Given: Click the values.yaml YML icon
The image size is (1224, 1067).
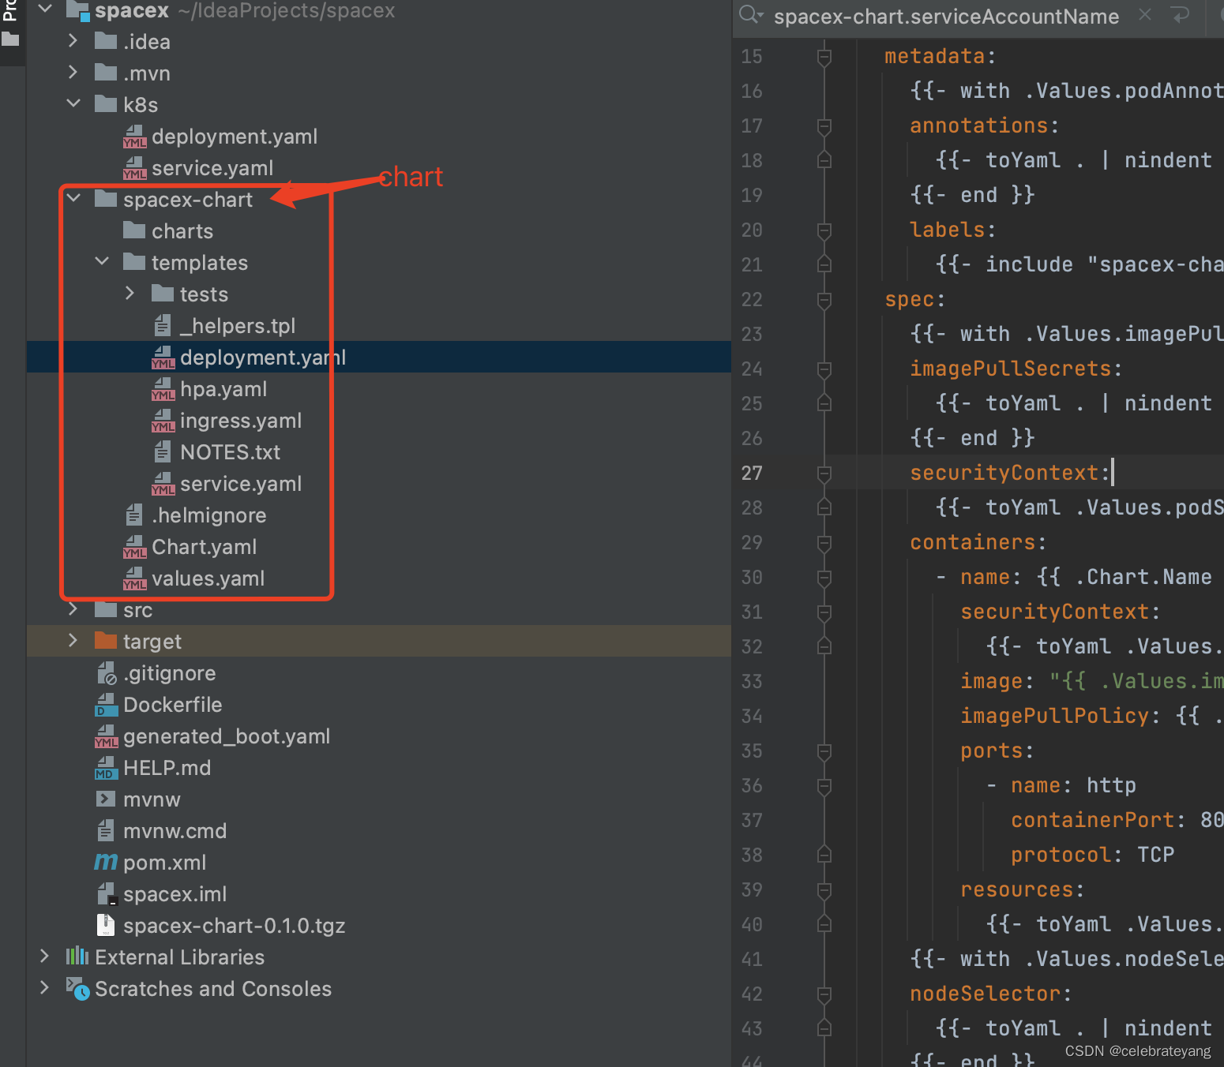Looking at the screenshot, I should pos(134,578).
